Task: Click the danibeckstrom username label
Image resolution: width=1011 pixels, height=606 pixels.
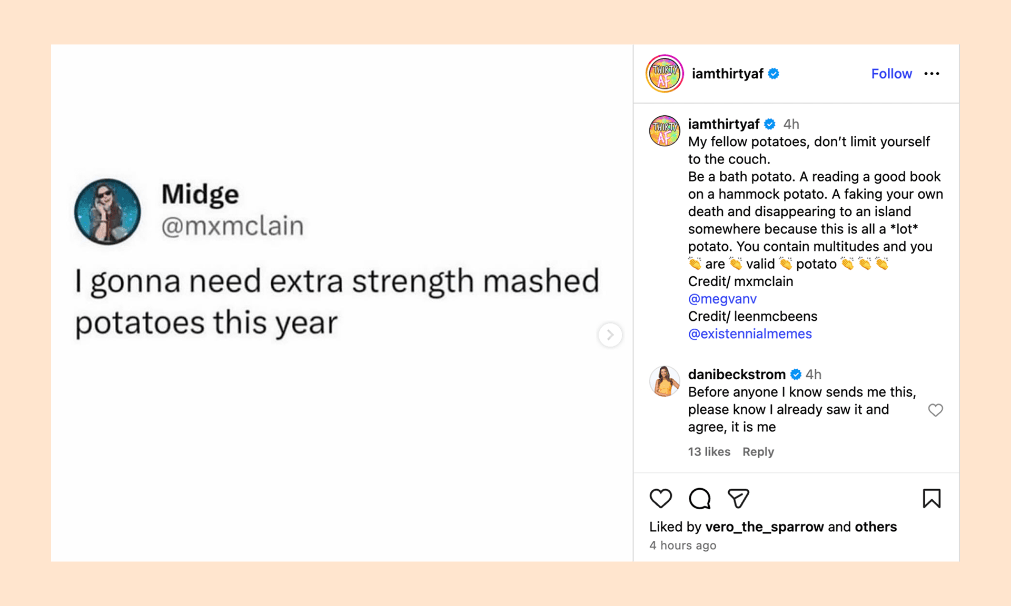Action: [x=736, y=374]
